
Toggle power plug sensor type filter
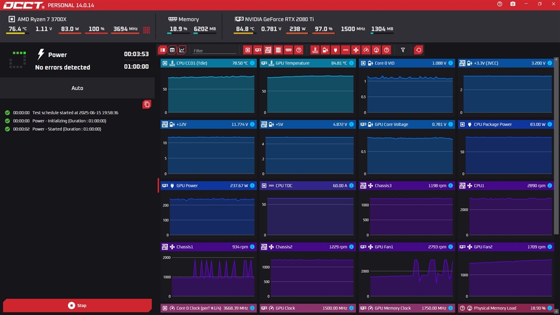tap(335, 50)
